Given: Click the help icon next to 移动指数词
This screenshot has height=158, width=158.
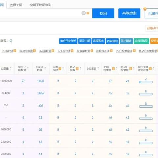Looking at the screenshot, I should coord(34,51).
